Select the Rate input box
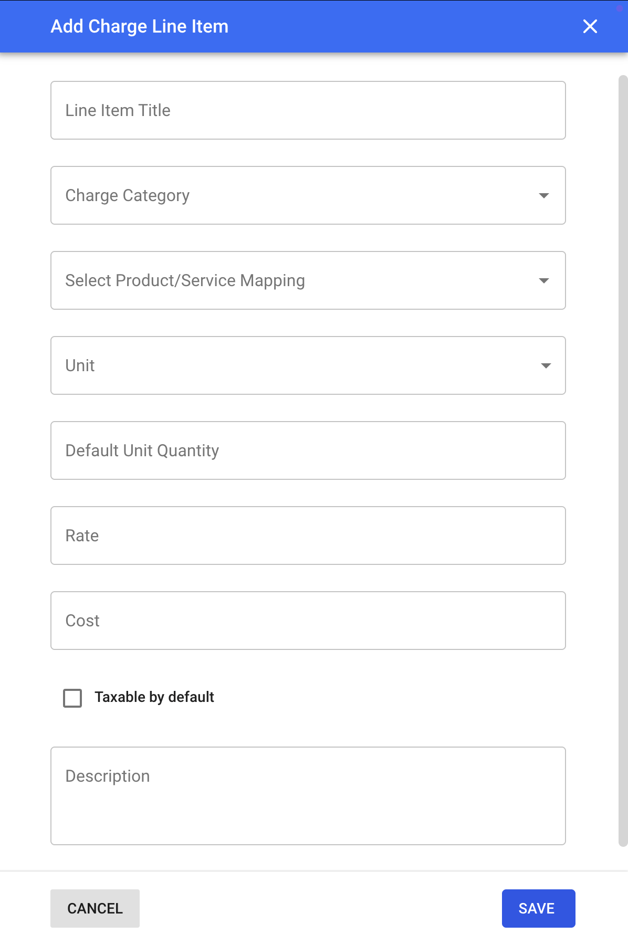 click(x=308, y=535)
